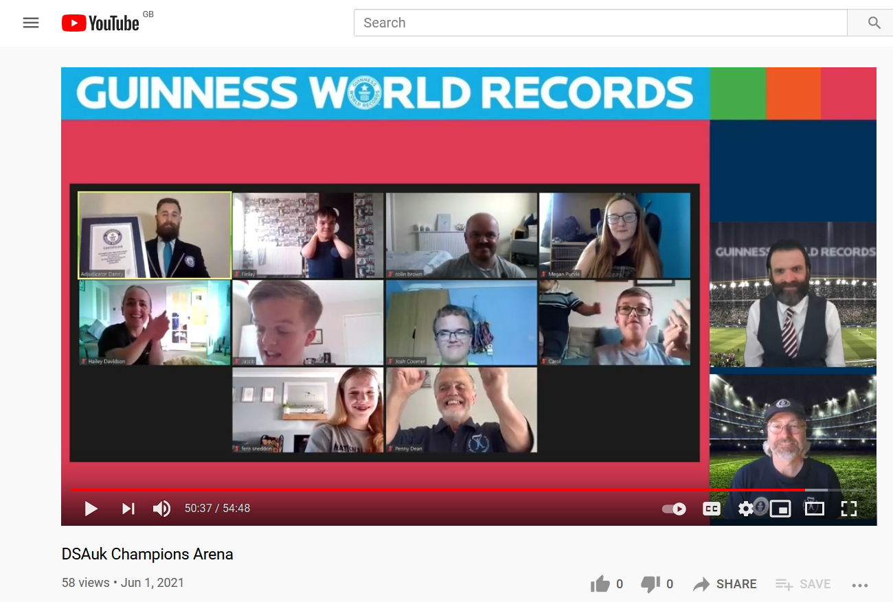Like the video with thumbs up
Image resolution: width=893 pixels, height=602 pixels.
tap(600, 584)
